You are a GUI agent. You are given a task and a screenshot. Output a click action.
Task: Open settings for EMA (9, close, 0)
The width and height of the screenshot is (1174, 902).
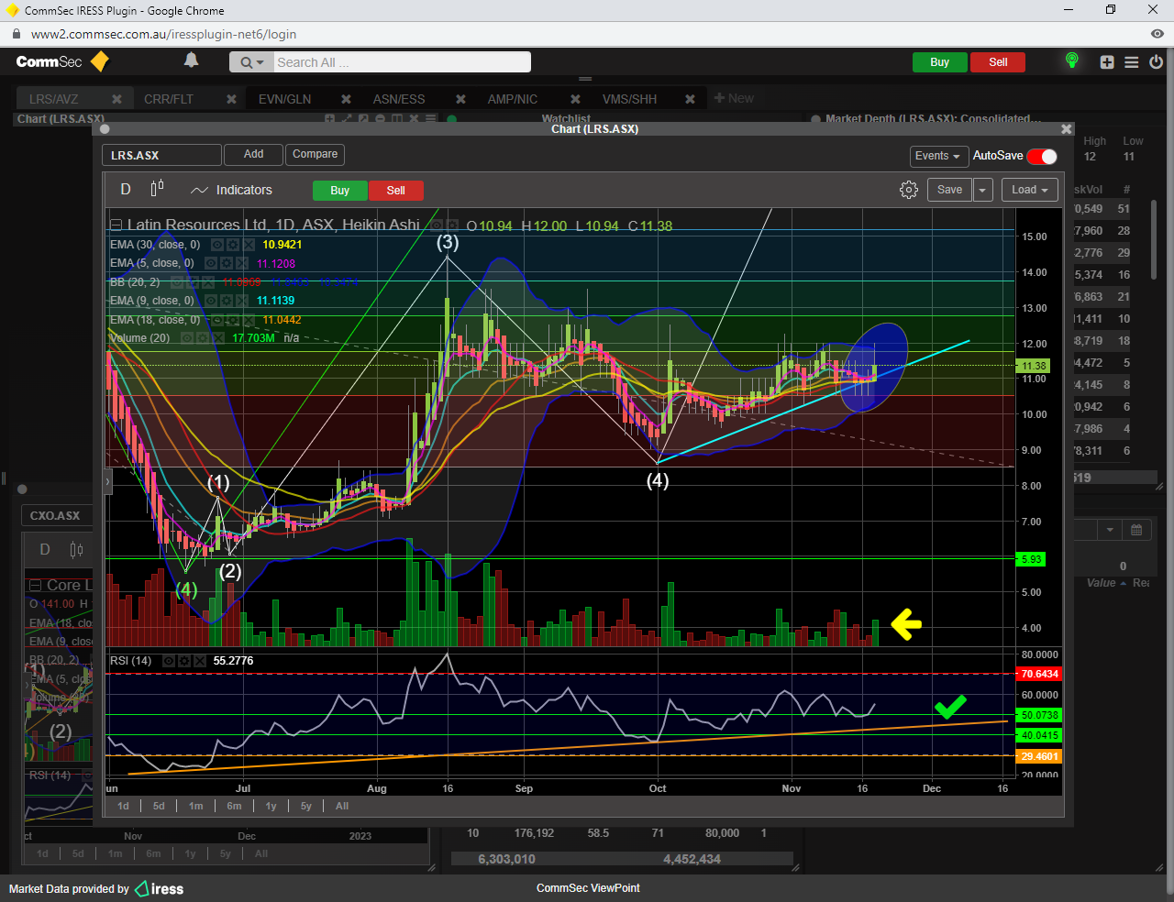[x=227, y=301]
